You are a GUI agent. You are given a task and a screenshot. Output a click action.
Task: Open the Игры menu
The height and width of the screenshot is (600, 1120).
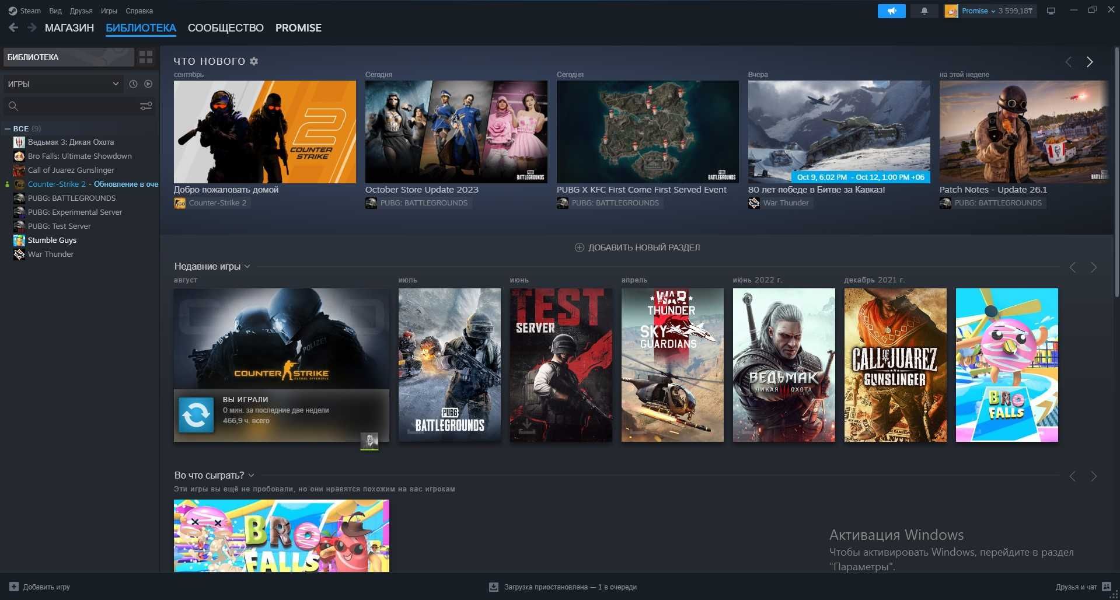coord(109,11)
